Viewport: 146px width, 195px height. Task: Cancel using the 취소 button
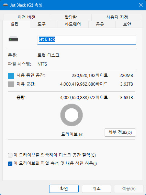point(97,189)
